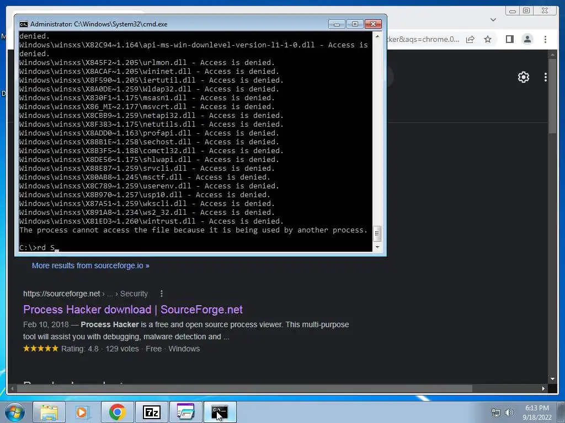
Task: Click cmd window scroll up arrow
Action: pyautogui.click(x=377, y=36)
